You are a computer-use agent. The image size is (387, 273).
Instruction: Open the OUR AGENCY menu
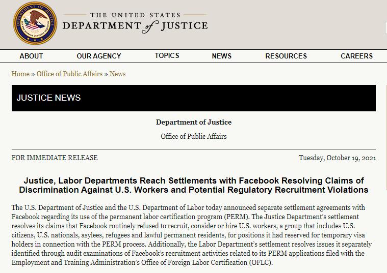point(99,56)
